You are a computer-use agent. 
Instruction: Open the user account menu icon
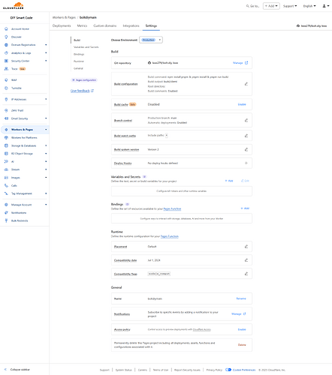coord(325,6)
